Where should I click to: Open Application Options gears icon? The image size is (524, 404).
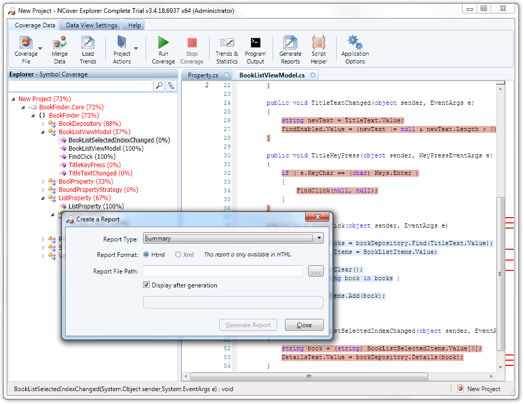coord(355,43)
